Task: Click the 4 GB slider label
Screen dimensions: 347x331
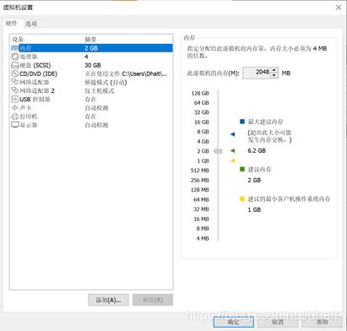Action: (203, 142)
